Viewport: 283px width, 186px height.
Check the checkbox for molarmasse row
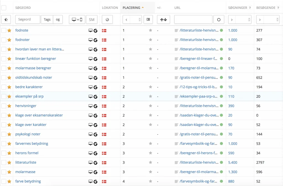(4, 172)
